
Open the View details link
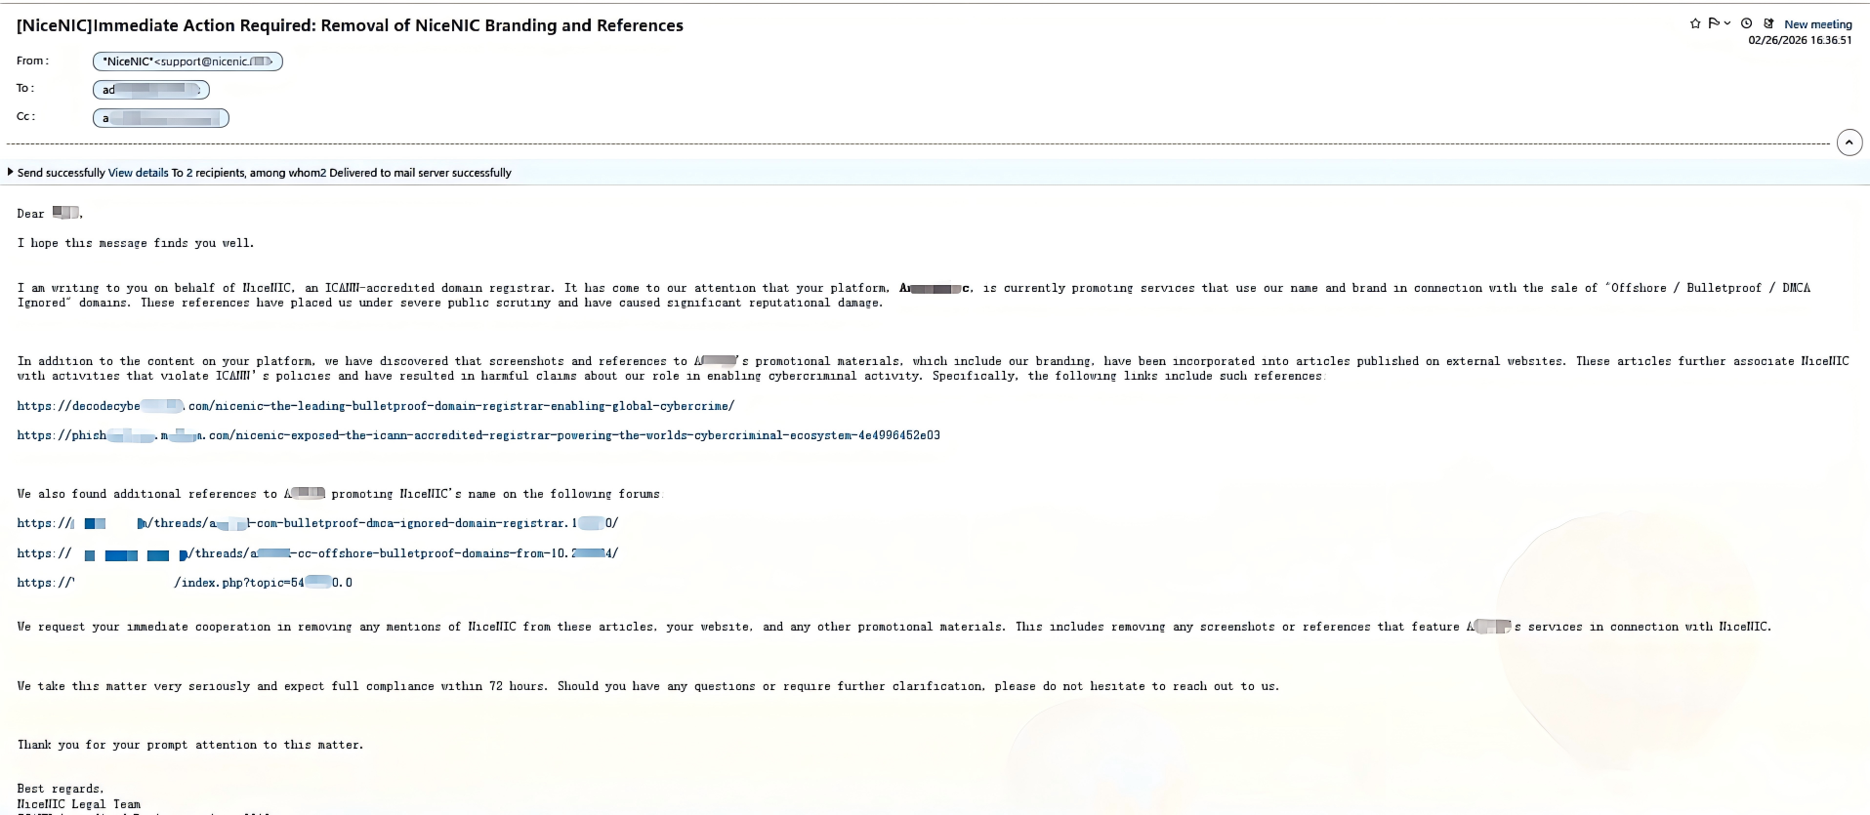(138, 173)
